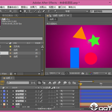Click the 8 bpc color depth button
The height and width of the screenshot is (112, 112).
4,74
